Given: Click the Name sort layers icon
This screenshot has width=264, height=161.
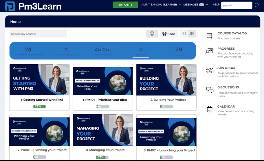Looking at the screenshot, I should pos(164,34).
